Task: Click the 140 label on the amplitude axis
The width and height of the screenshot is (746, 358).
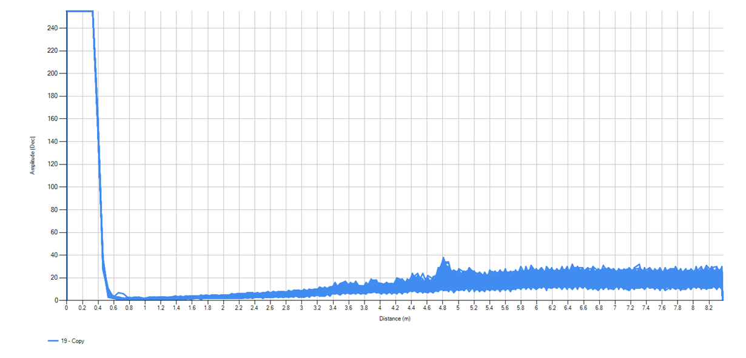Action: pyautogui.click(x=53, y=141)
